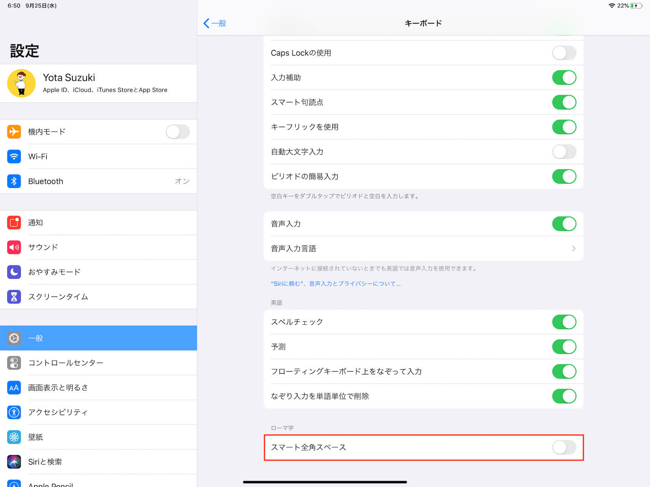Open Siriと検索 settings row
Viewport: 650px width, 487px height.
[x=98, y=462]
